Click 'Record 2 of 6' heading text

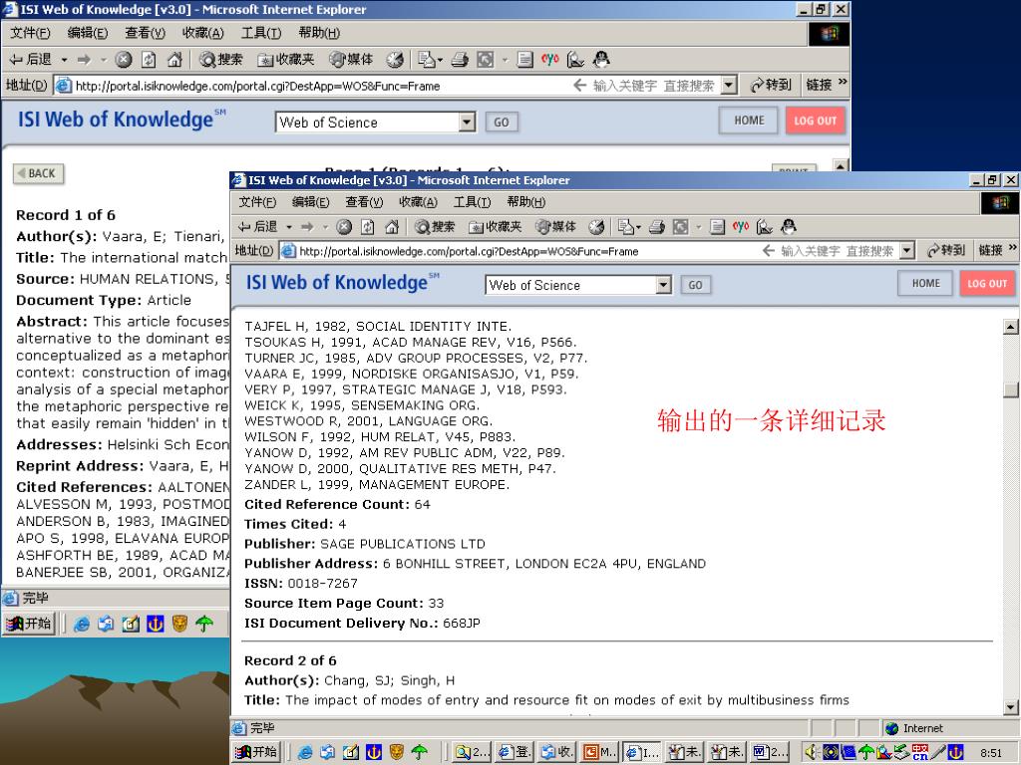click(290, 661)
